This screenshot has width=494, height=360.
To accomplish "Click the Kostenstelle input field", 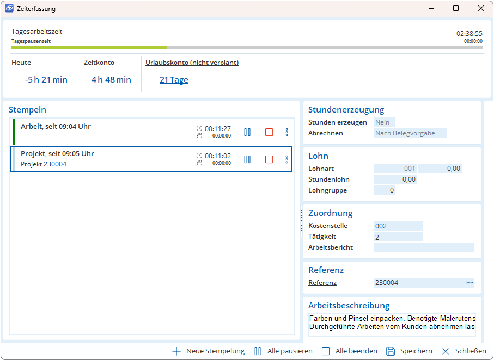I will click(x=398, y=226).
